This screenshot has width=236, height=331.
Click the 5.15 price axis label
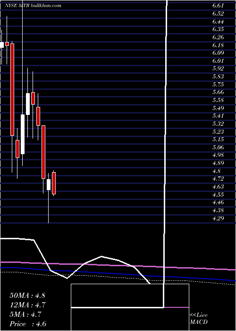[x=218, y=140]
